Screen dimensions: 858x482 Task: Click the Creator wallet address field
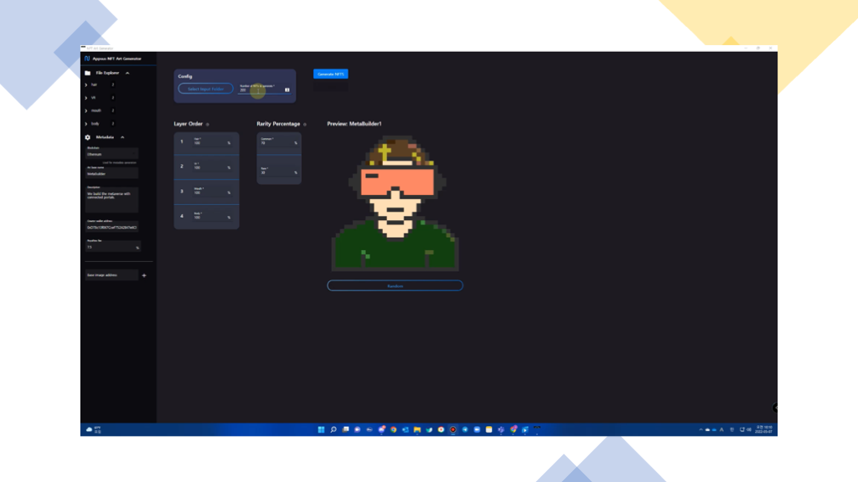(111, 227)
